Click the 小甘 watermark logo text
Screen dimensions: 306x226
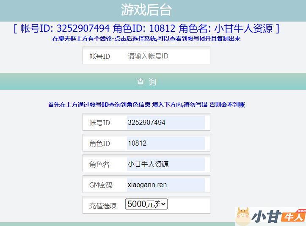click(x=266, y=216)
